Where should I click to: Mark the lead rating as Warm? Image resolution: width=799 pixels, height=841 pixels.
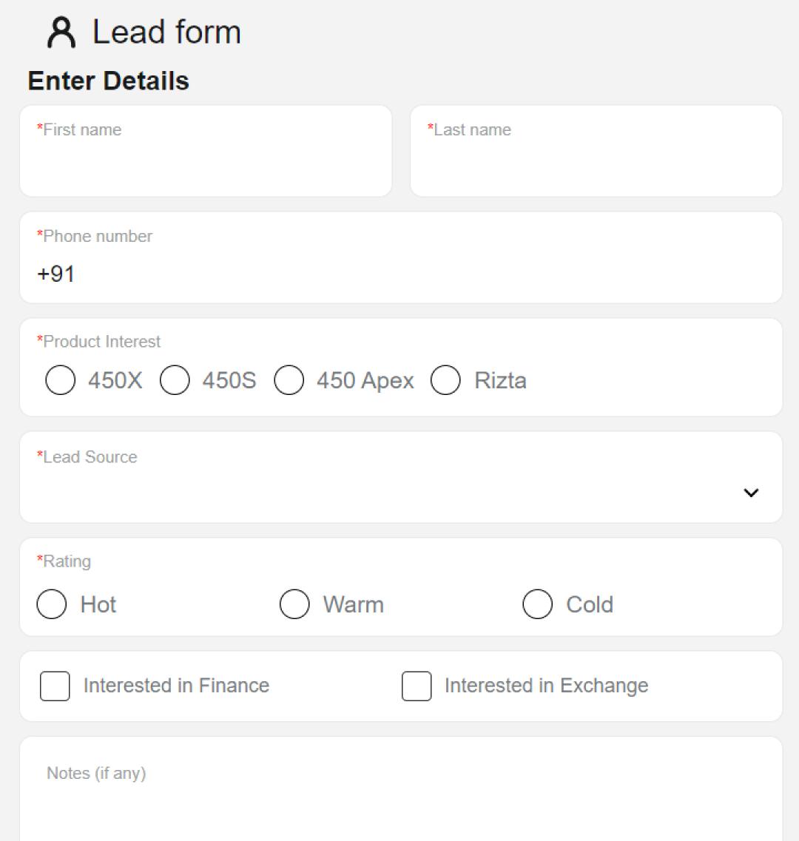pos(294,604)
